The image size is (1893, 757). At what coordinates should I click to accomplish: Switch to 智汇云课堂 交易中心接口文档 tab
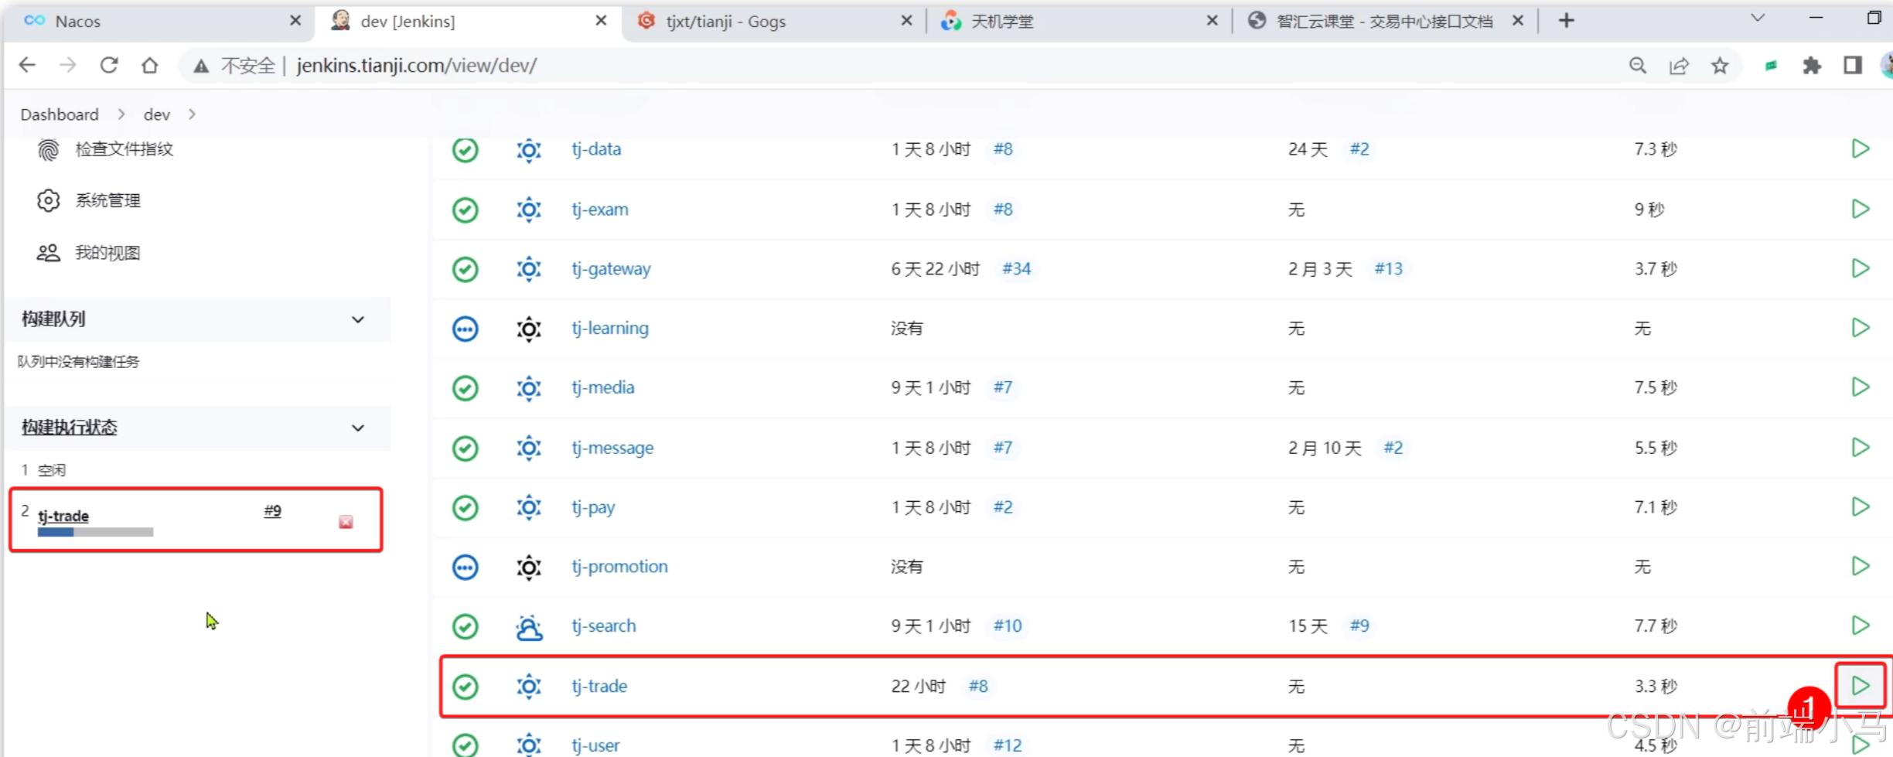1384,21
